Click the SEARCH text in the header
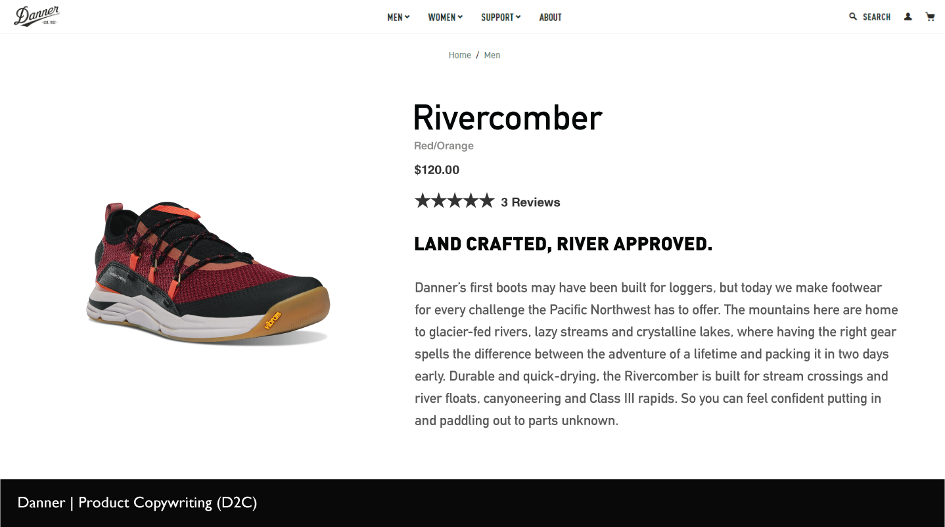 (877, 17)
